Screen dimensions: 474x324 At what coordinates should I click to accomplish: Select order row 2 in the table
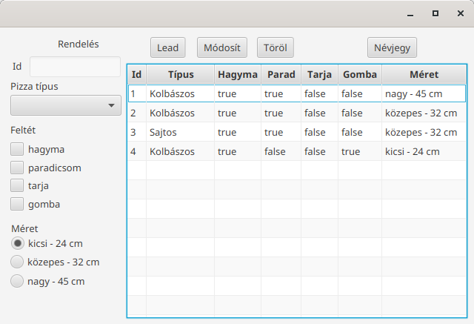tap(296, 113)
